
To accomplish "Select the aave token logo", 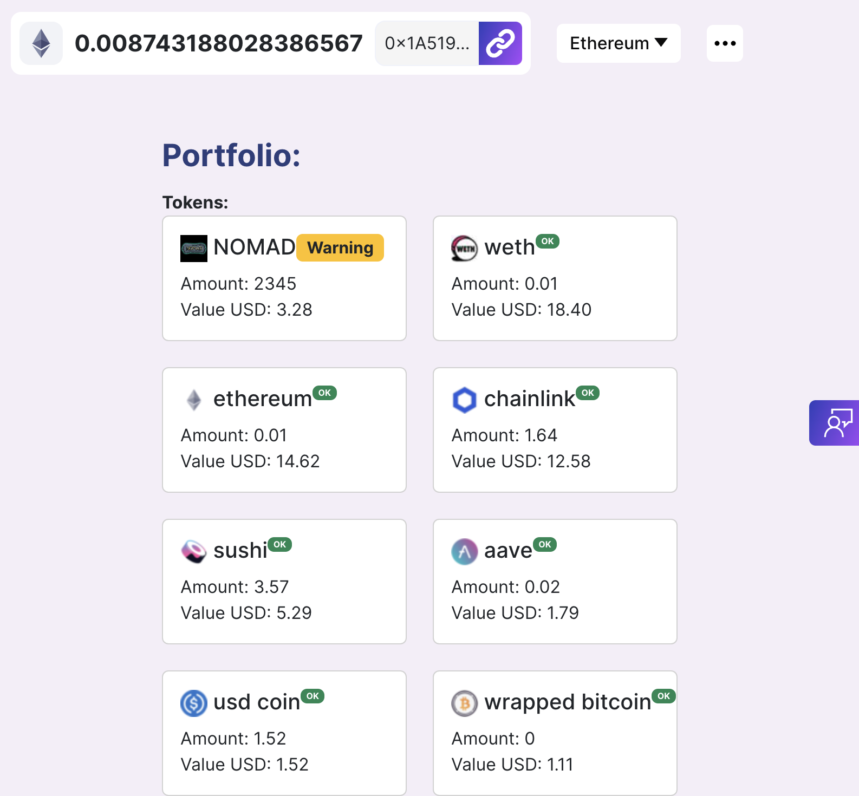I will 464,551.
